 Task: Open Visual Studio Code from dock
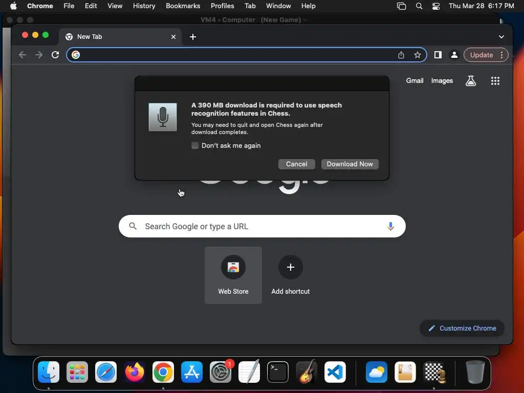335,372
